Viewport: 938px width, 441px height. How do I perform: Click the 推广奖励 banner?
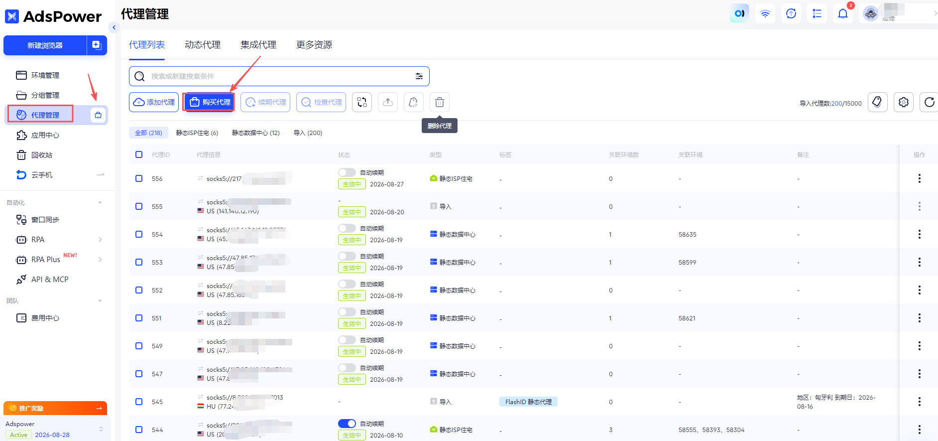[55, 408]
